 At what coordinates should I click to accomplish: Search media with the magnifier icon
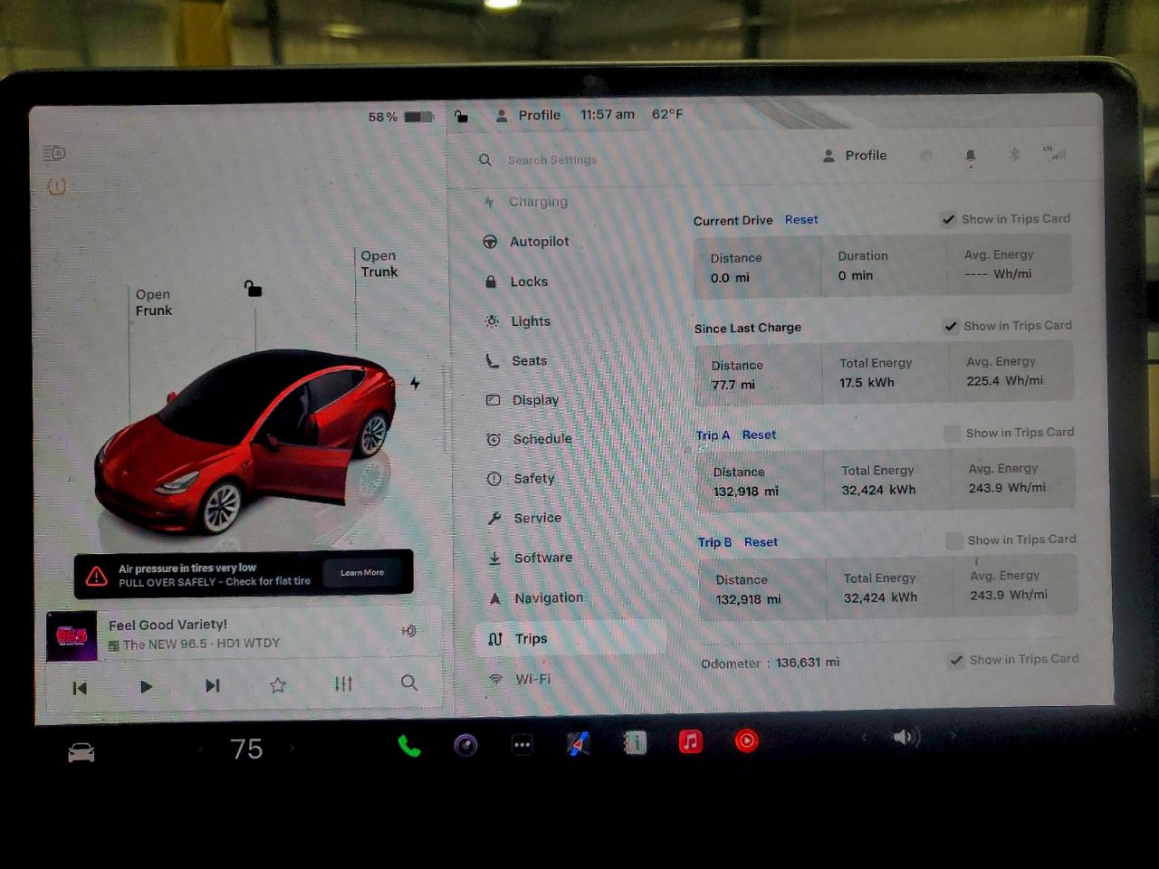409,683
